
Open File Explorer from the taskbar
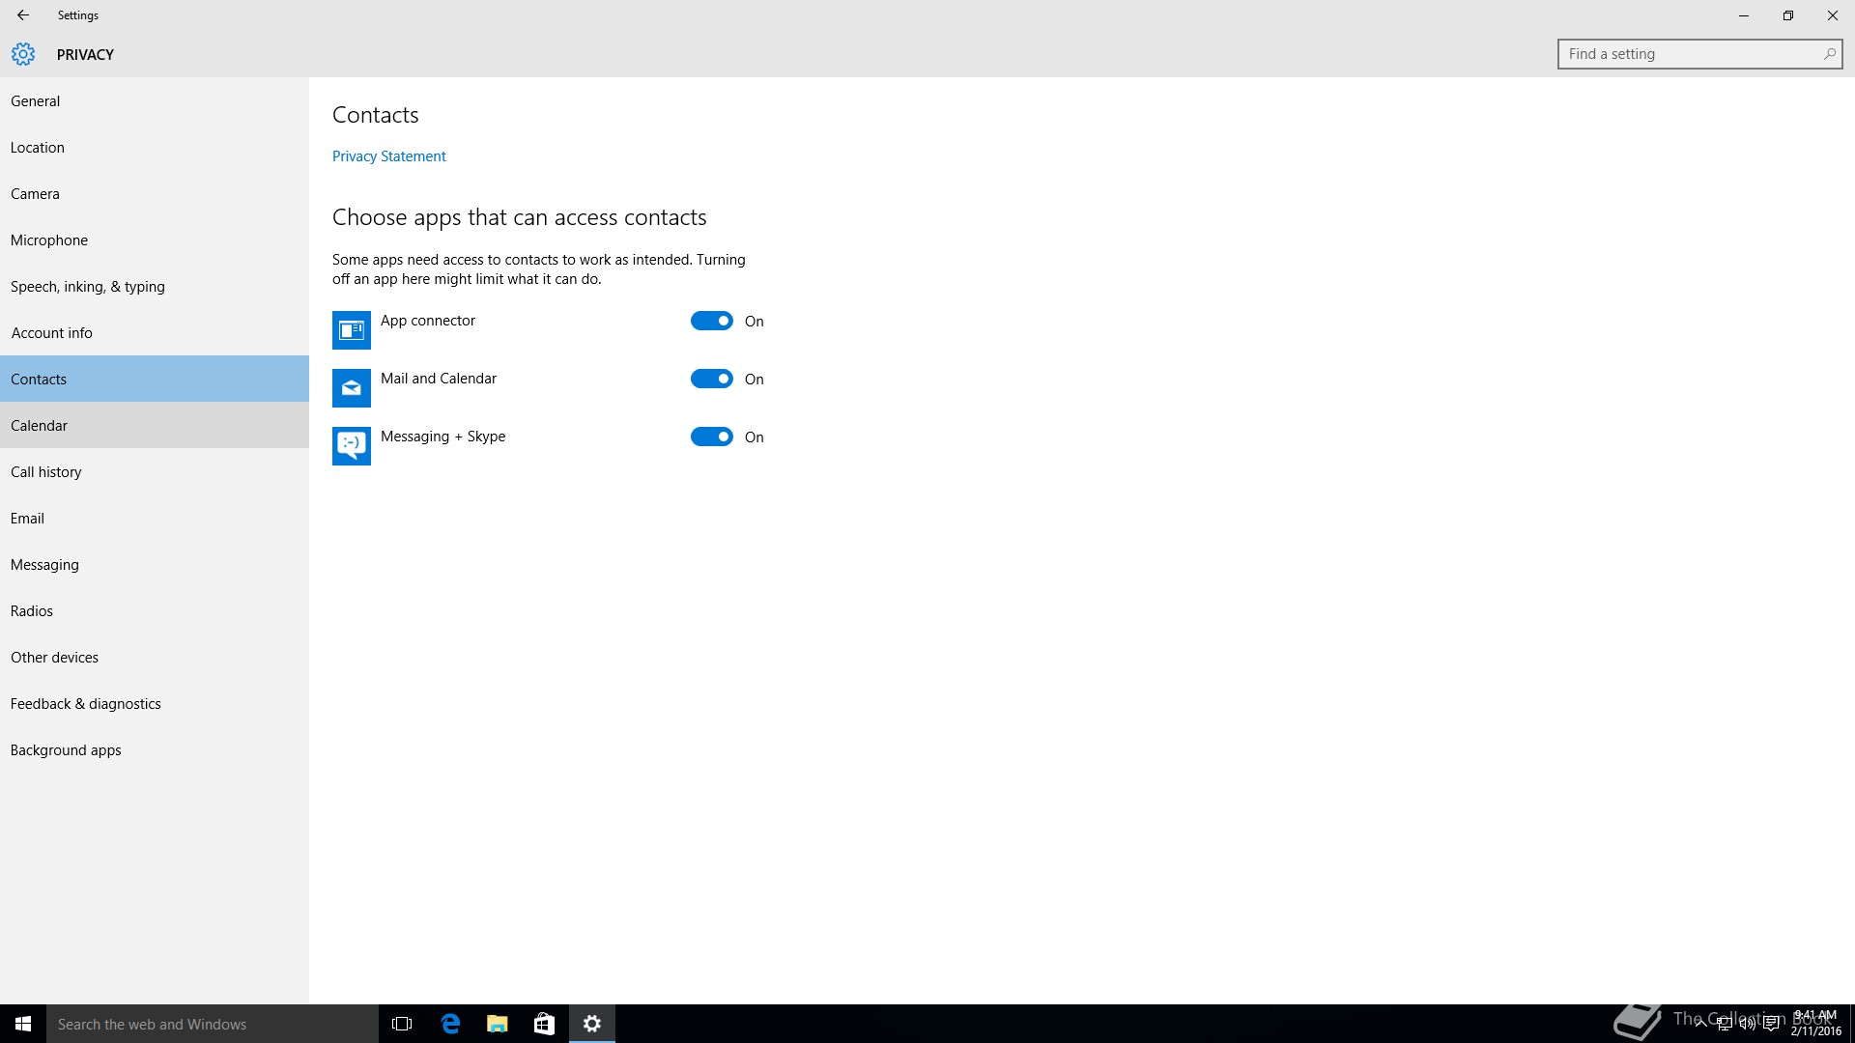pos(497,1024)
